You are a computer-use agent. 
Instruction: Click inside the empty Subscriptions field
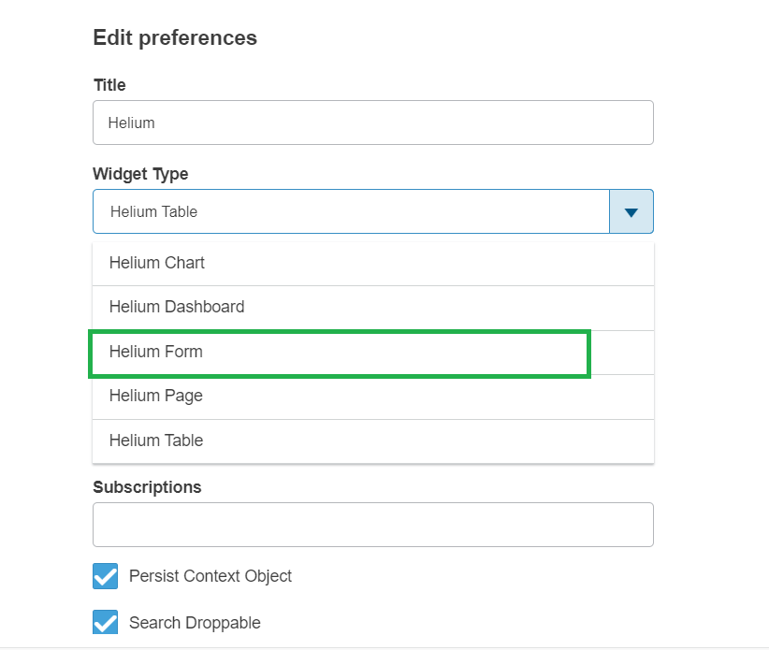click(x=372, y=525)
